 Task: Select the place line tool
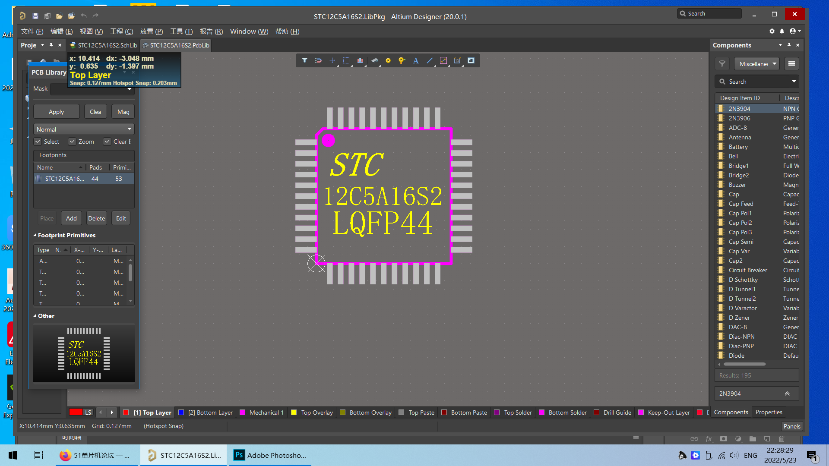(x=430, y=60)
